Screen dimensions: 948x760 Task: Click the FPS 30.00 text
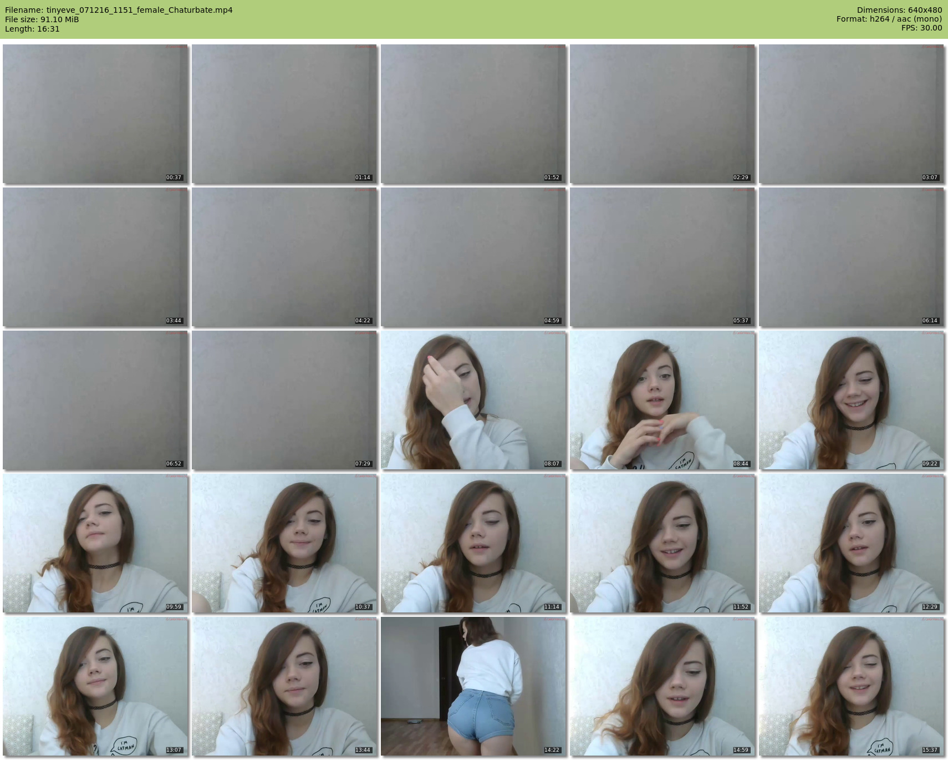coord(921,28)
